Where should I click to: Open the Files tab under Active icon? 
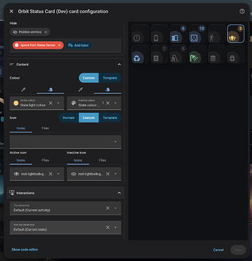[45, 160]
